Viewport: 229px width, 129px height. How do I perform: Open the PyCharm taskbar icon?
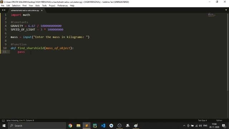click(95, 126)
